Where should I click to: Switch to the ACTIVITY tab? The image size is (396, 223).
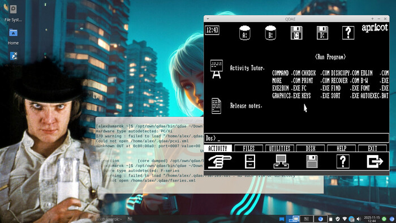pyautogui.click(x=218, y=148)
